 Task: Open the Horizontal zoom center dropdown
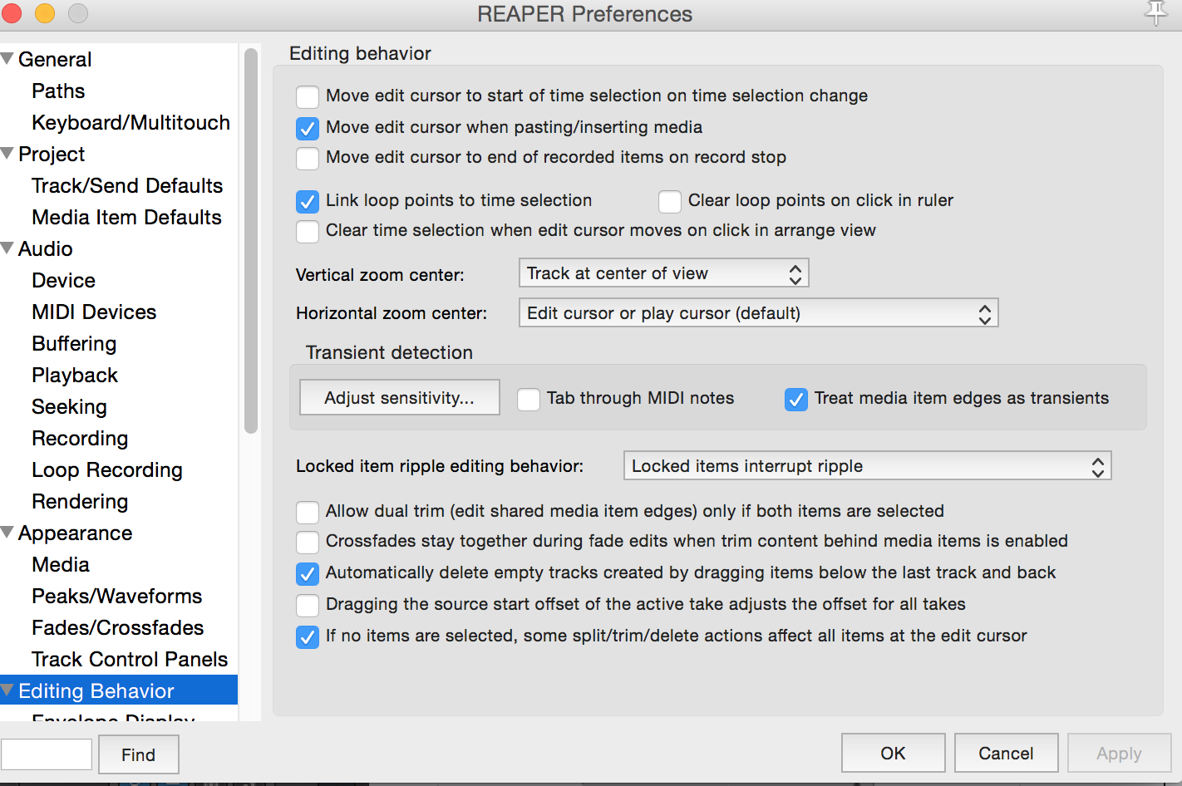(x=758, y=313)
